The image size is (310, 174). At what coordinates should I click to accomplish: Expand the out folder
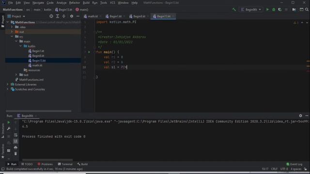(12, 32)
